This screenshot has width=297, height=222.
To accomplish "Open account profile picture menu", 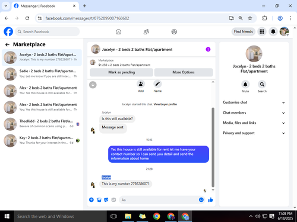I will point(284,31).
